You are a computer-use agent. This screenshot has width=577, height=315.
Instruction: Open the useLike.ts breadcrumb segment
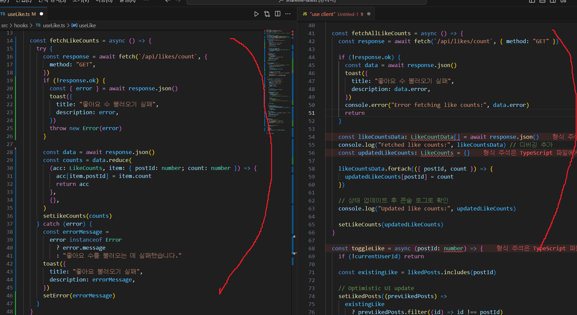coord(51,25)
